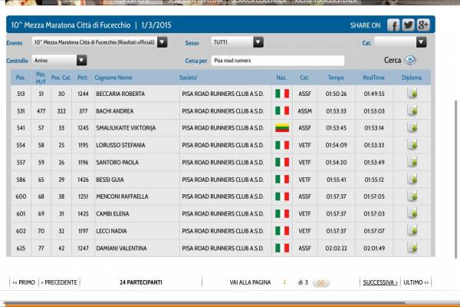Viewport: 460px width, 307px height.
Task: Sort by Naz. column header
Action: [x=281, y=78]
